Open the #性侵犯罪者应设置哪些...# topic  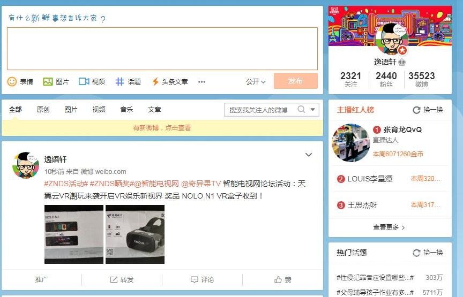[375, 277]
